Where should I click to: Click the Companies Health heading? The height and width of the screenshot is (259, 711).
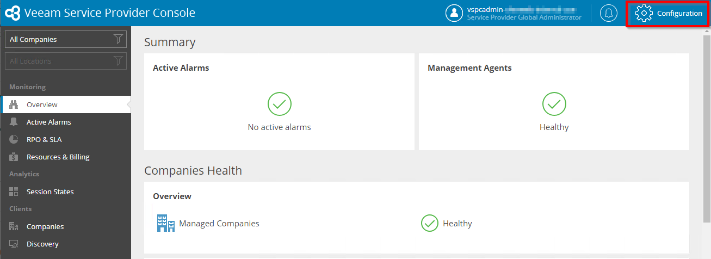(193, 170)
